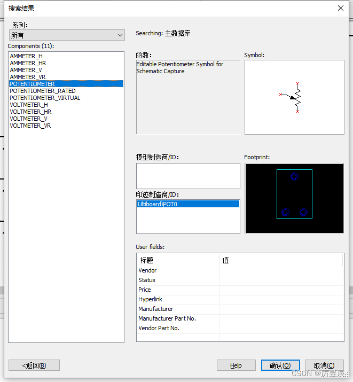Click the Vendor value cell

pos(281,270)
